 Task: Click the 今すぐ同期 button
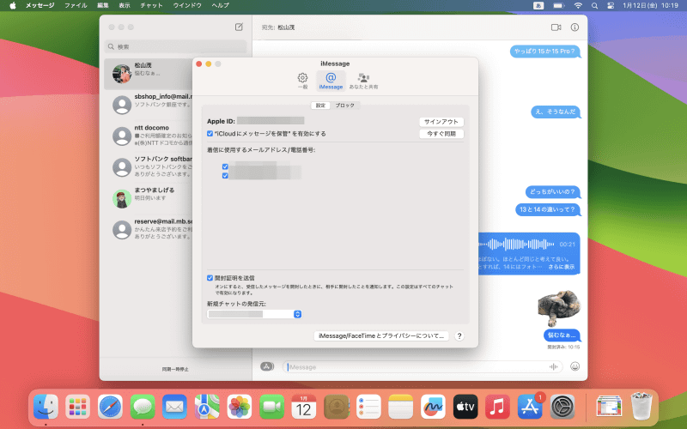(441, 134)
